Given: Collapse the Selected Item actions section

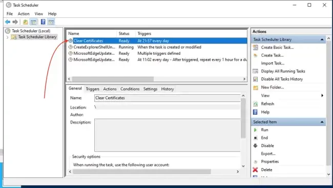Looking at the screenshot, I should point(322,122).
